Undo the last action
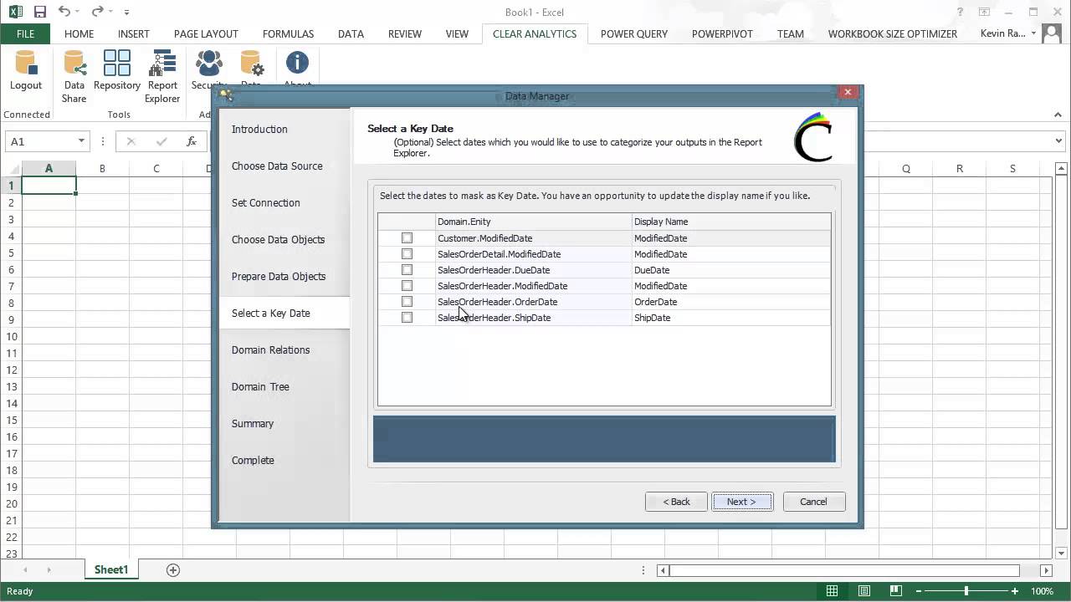Viewport: 1071px width, 602px height. coord(64,12)
